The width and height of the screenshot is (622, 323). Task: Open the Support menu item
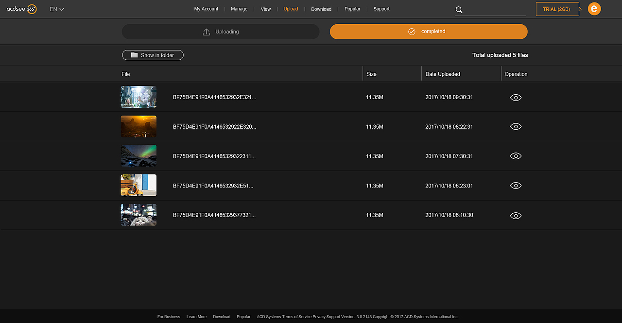[x=381, y=9]
